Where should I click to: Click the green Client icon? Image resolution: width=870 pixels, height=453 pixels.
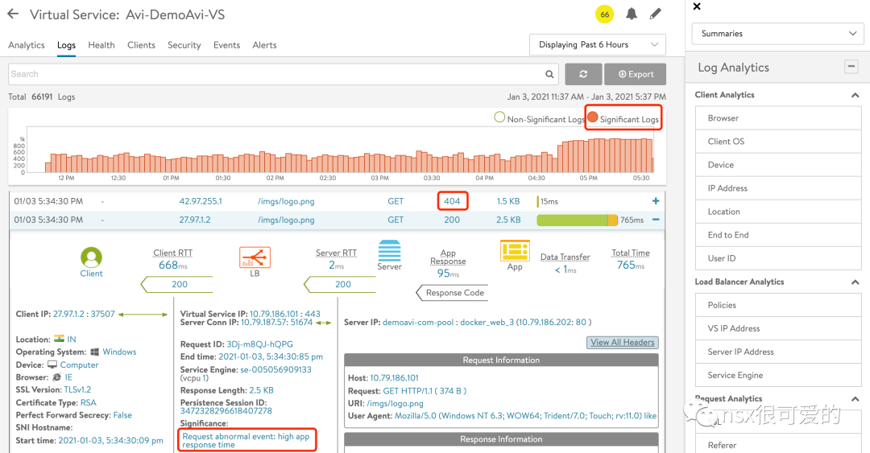click(x=91, y=257)
